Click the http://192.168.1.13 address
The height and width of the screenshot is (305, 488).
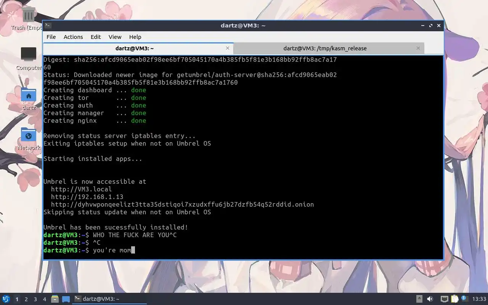(87, 197)
